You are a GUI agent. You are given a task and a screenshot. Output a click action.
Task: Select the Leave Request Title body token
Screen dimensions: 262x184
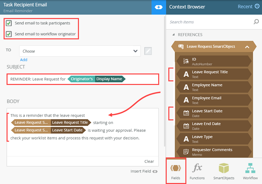point(51,122)
